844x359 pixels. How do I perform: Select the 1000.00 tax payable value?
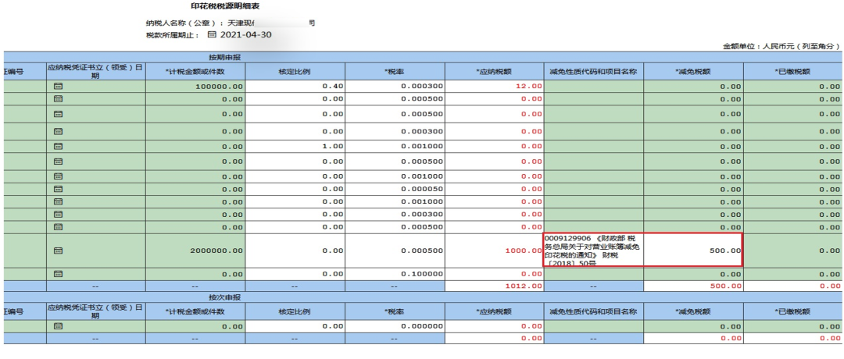(x=524, y=251)
